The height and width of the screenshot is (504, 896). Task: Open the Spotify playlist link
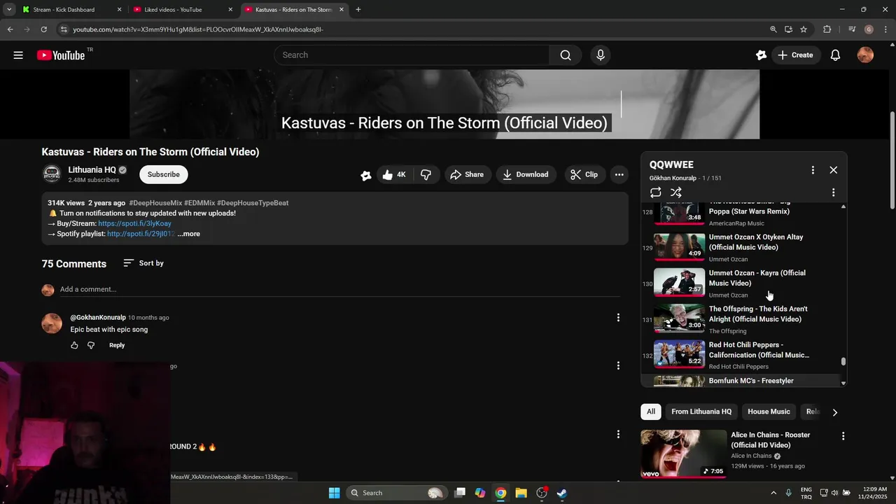pos(141,234)
